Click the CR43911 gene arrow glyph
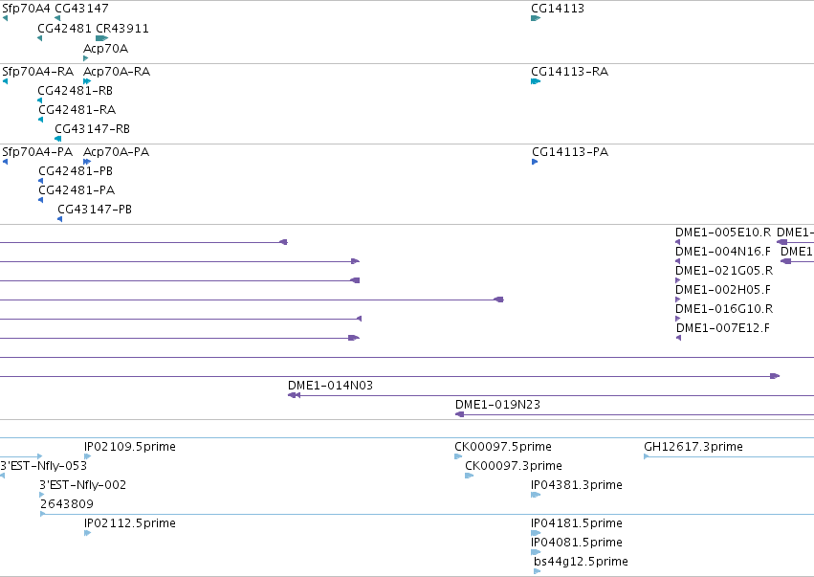 pyautogui.click(x=101, y=38)
